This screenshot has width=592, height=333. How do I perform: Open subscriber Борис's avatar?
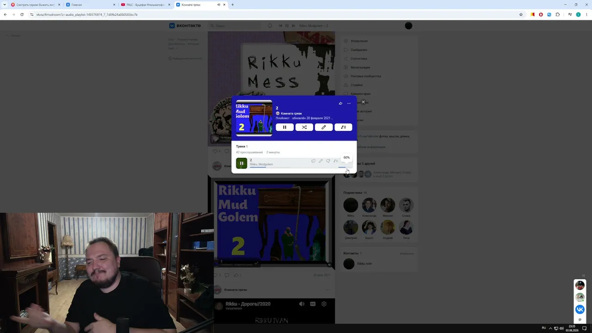click(369, 227)
